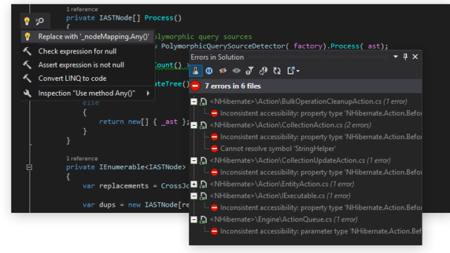This screenshot has width=450, height=253.
Task: Select error under BulkOperationCleanupAction.cs
Action: (x=321, y=113)
